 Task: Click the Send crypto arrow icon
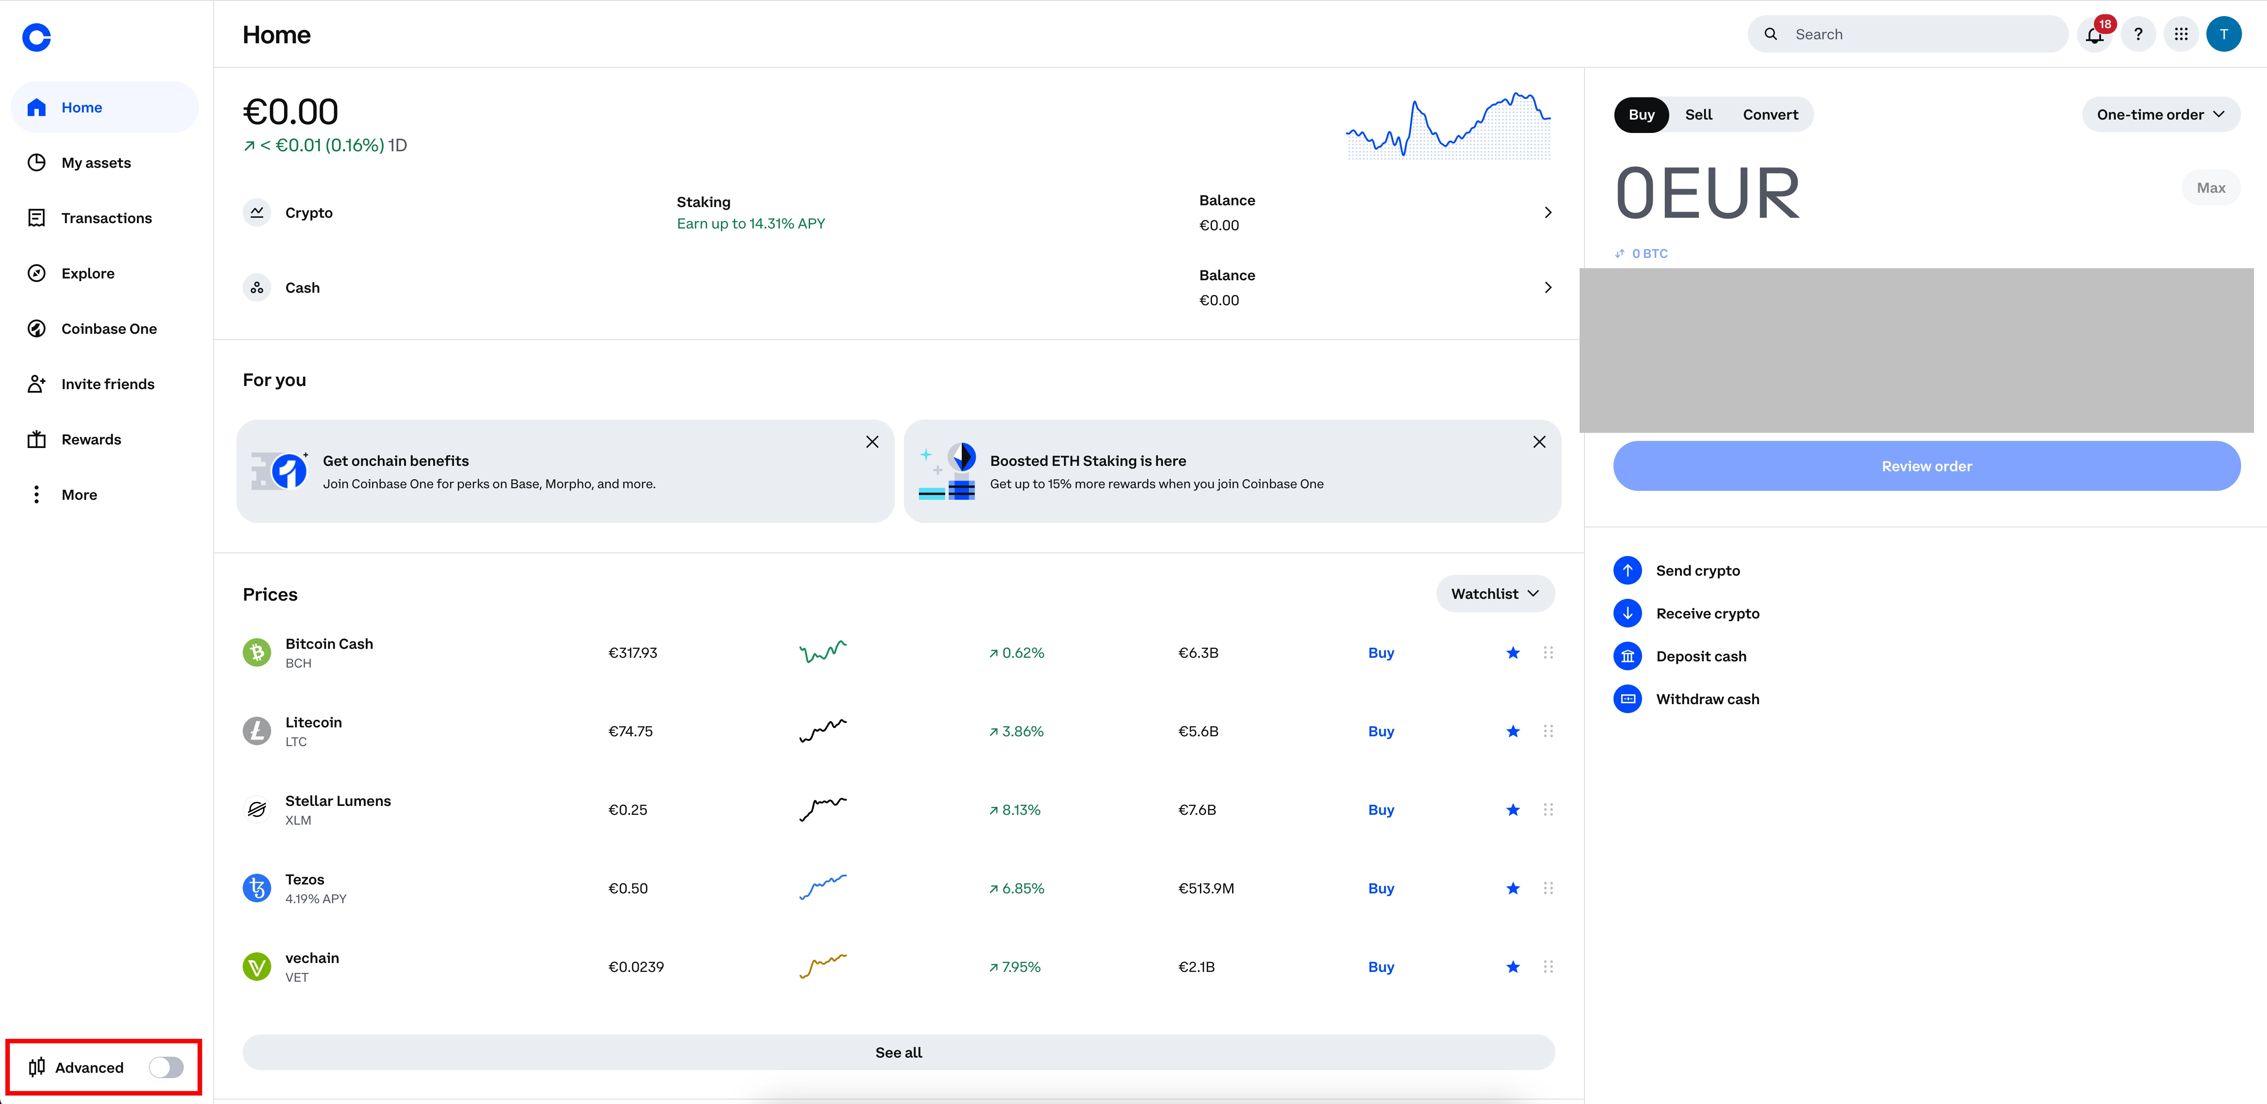pos(1627,570)
